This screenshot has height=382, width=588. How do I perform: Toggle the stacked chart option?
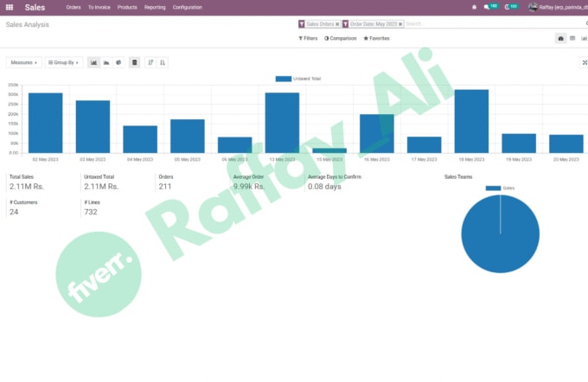coord(135,62)
